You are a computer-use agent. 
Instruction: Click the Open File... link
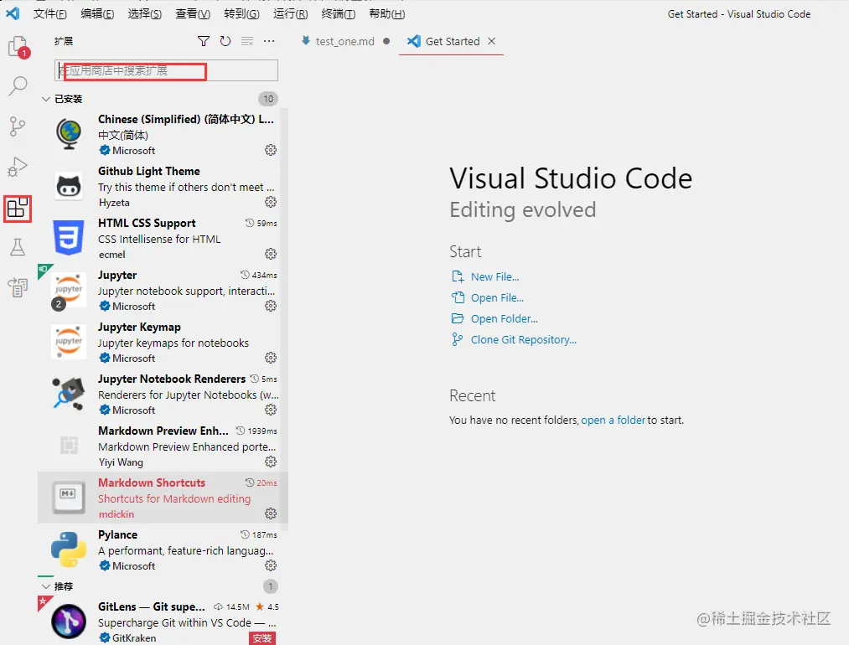497,297
